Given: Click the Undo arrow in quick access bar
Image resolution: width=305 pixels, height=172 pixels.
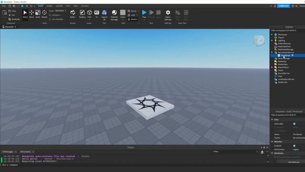Looking at the screenshot, I should click(31, 6).
